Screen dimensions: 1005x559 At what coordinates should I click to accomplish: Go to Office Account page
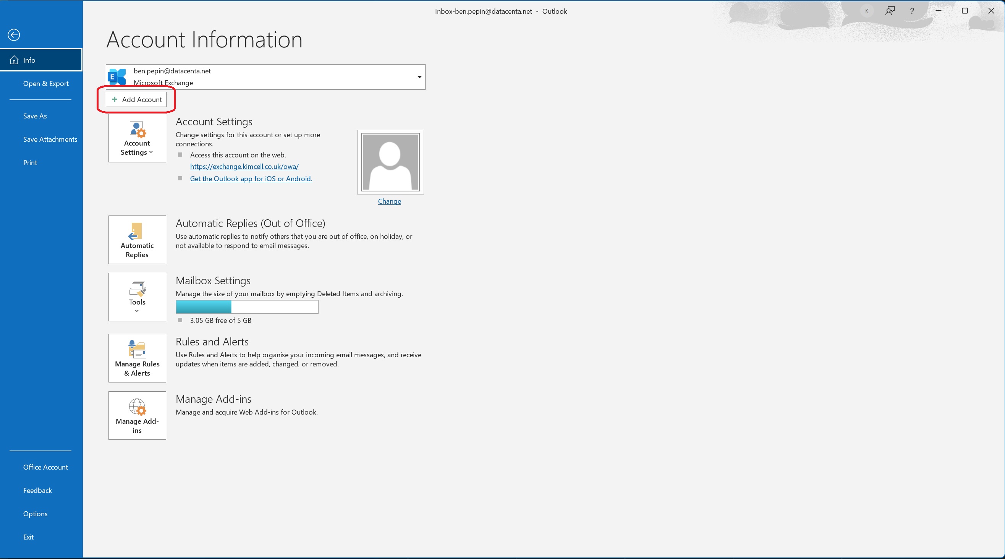45,467
